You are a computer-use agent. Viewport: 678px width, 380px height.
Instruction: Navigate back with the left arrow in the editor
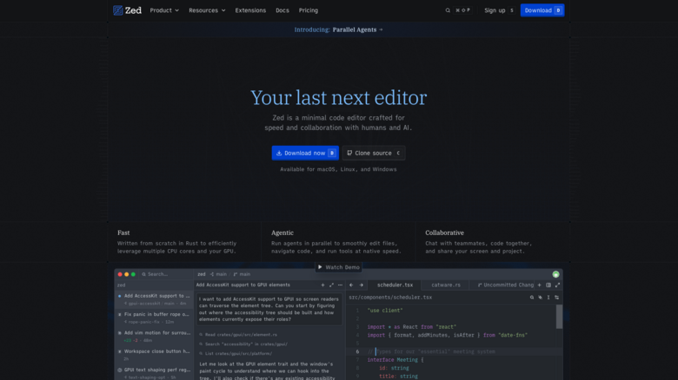click(x=351, y=285)
